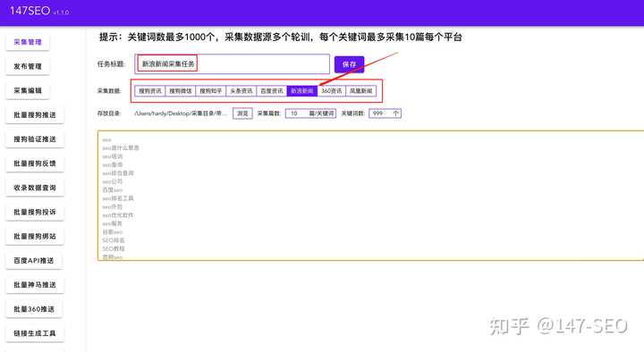Click keyword line 'seo综合查询'
This screenshot has height=352, width=644.
(118, 173)
